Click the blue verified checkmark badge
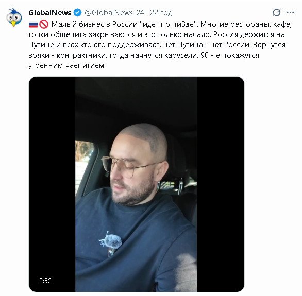Viewport: 302px width, 296px height. point(78,13)
